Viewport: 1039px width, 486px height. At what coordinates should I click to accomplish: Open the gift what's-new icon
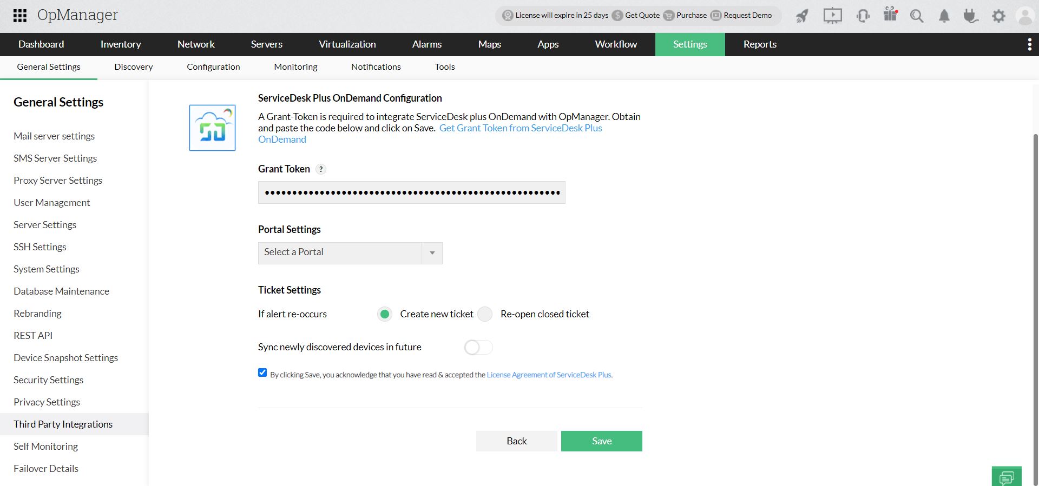pos(891,15)
